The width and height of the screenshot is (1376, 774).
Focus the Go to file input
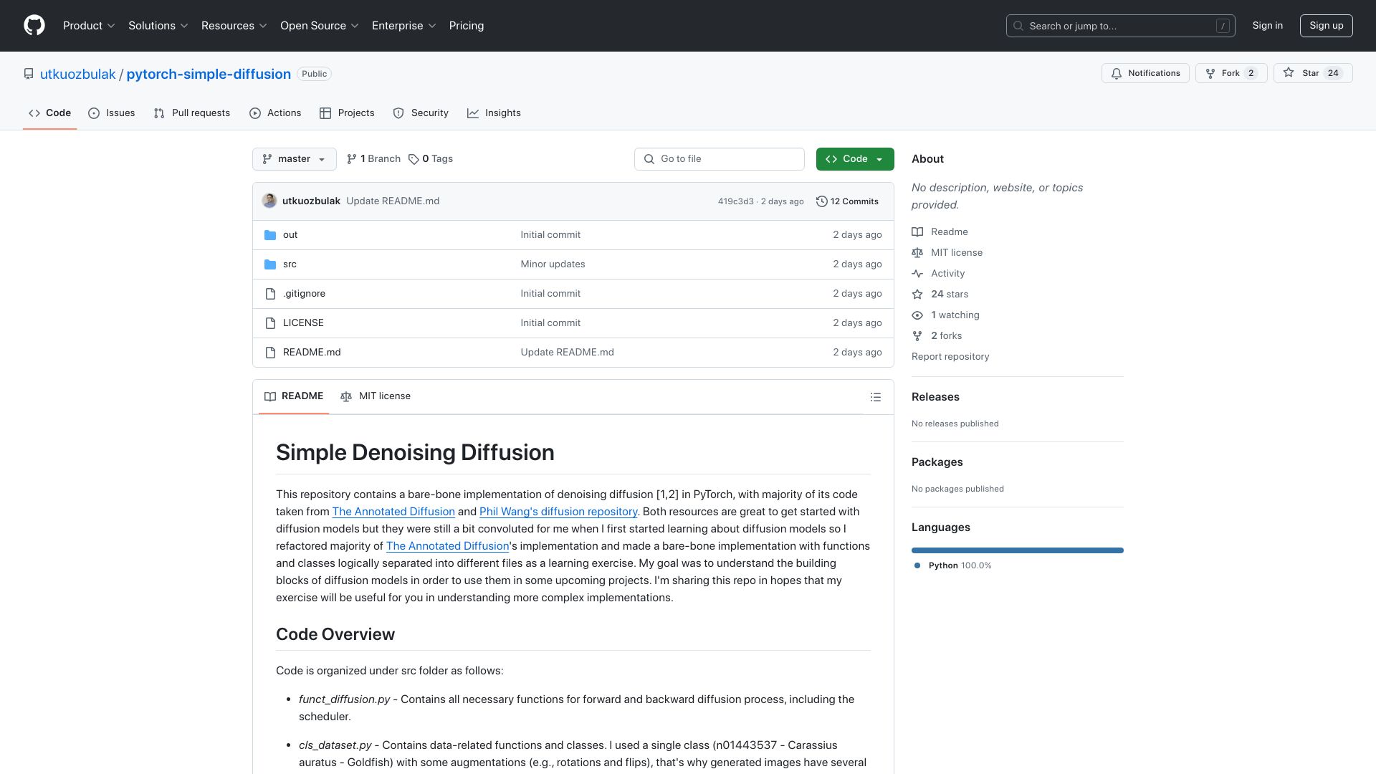pos(720,159)
